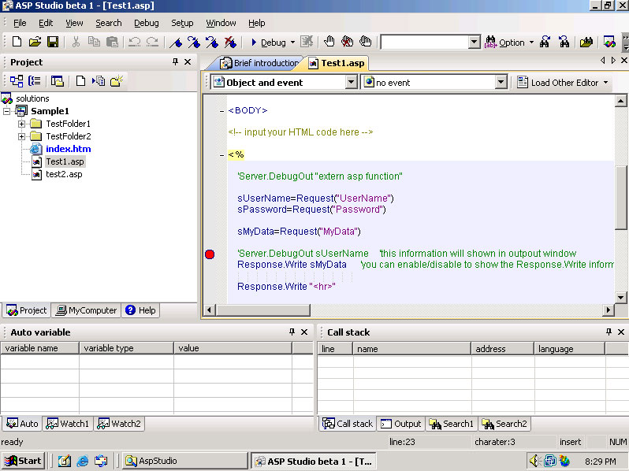
Task: Open the no event dropdown
Action: pyautogui.click(x=501, y=82)
